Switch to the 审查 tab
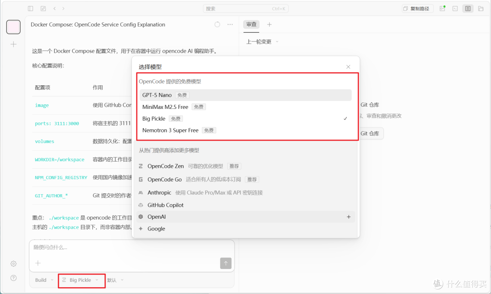Image resolution: width=491 pixels, height=294 pixels. [251, 24]
